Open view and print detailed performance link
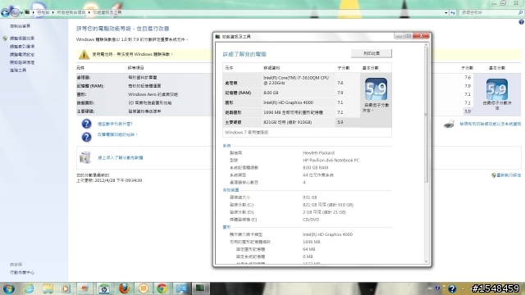Viewport: 525px width, 295px height. point(491,124)
